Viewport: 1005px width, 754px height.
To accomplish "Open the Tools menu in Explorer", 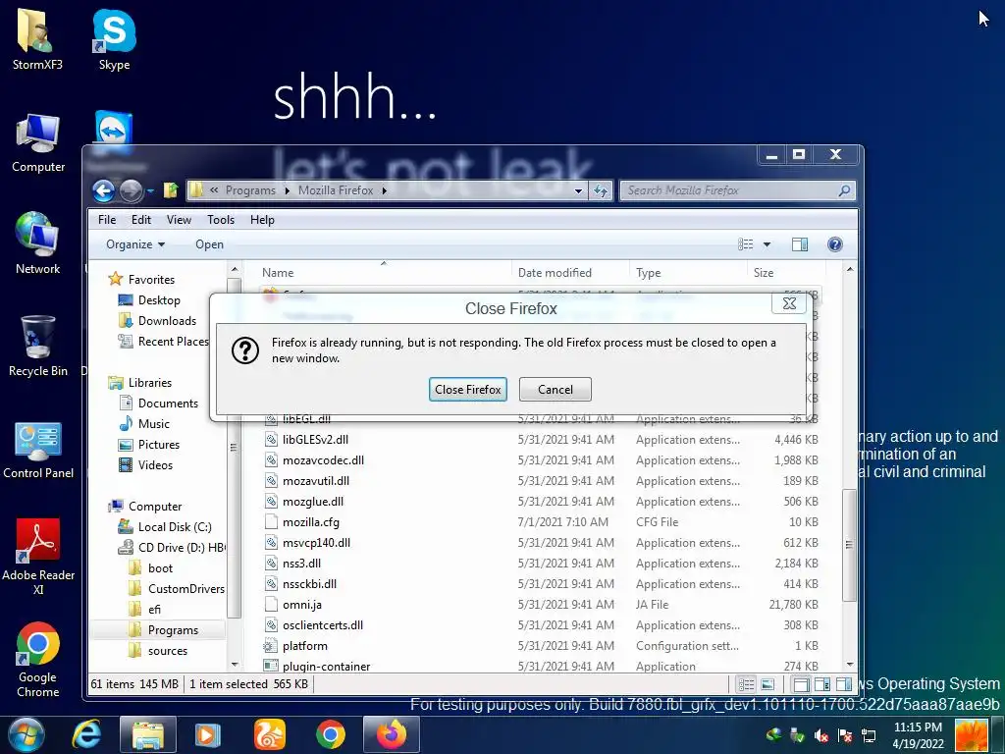I will click(x=221, y=219).
